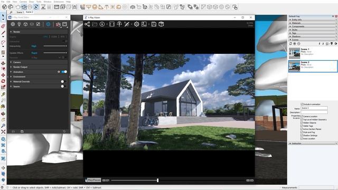Click the teapot Render icon in toolbar
Image resolution: width=338 pixels, height=190 pixels.
click(x=18, y=7)
